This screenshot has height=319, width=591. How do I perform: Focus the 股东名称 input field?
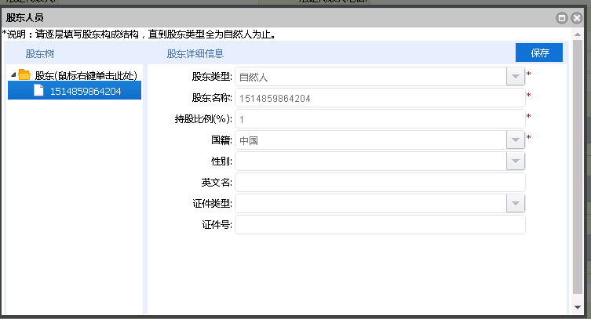pos(380,98)
